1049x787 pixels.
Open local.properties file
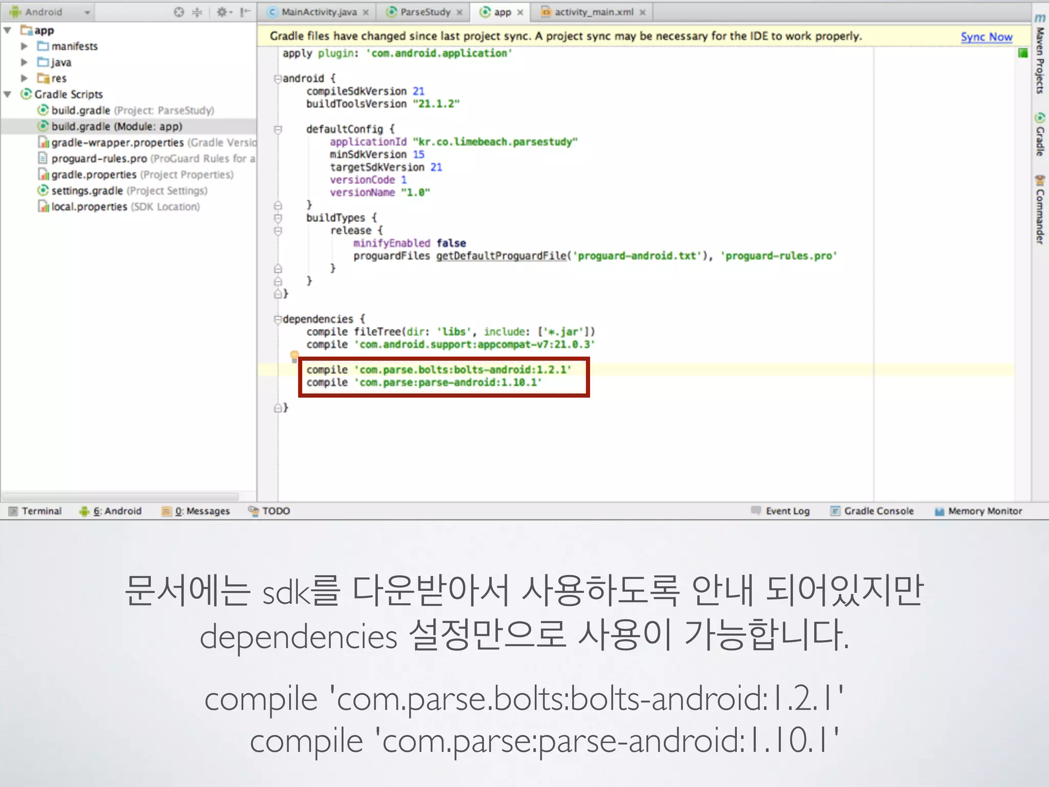pos(118,206)
